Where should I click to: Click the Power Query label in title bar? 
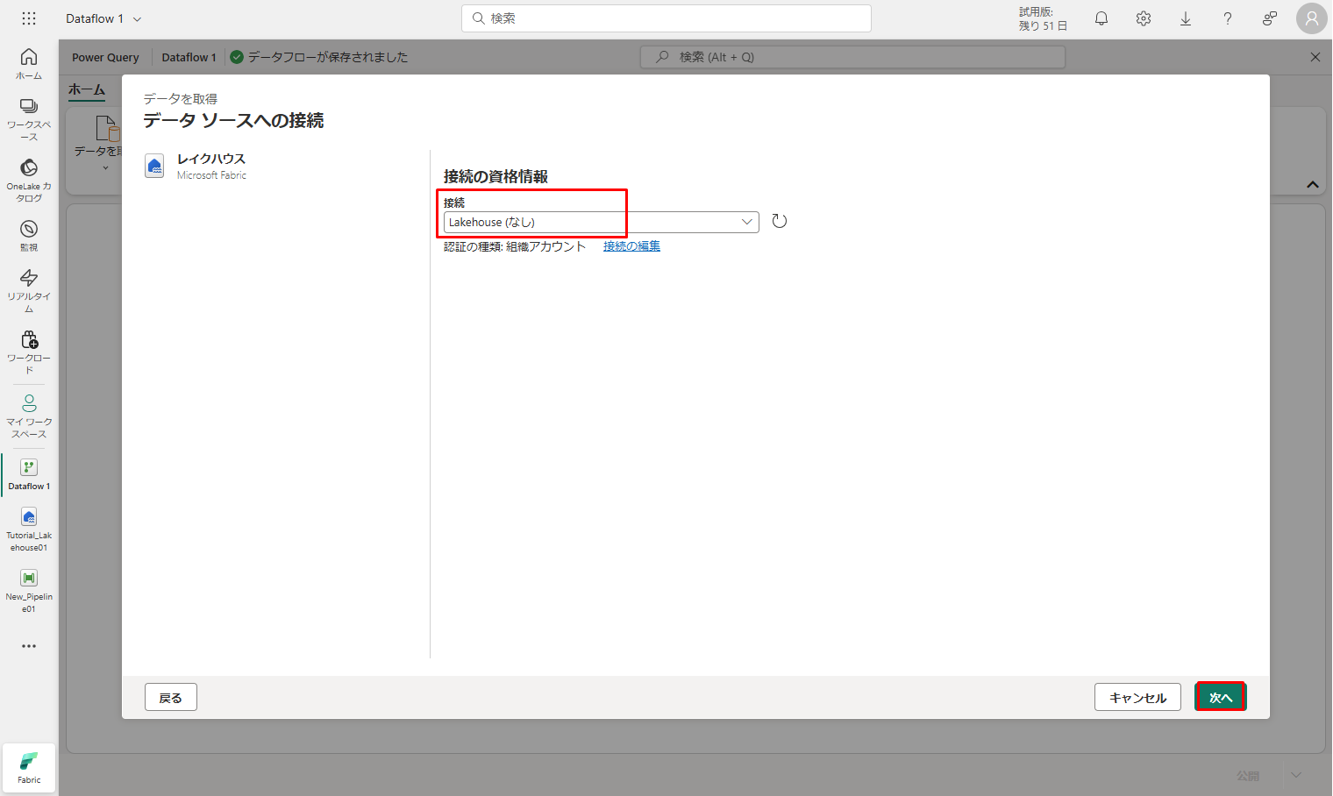105,57
